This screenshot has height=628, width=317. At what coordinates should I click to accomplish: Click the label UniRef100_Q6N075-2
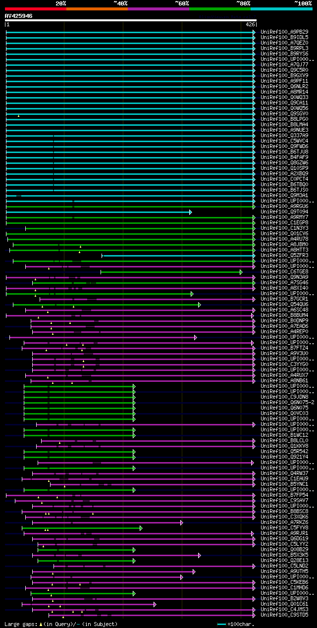[x=287, y=403]
